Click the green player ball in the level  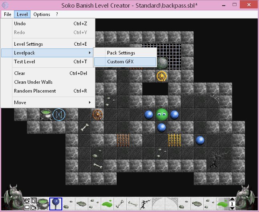pos(162,115)
